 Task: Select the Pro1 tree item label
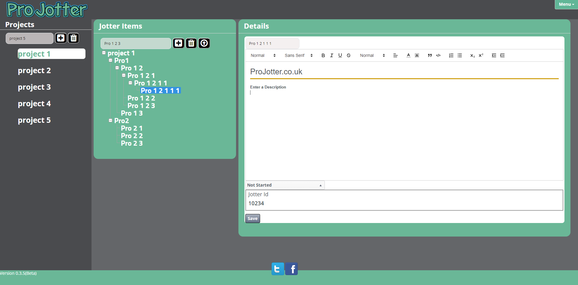coord(121,60)
